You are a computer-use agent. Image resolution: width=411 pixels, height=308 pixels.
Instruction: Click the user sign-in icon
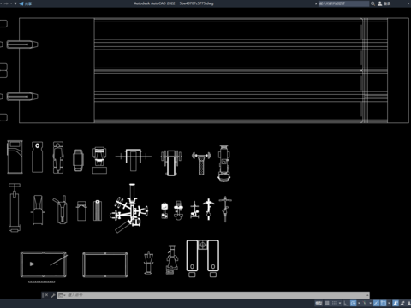[x=380, y=3]
